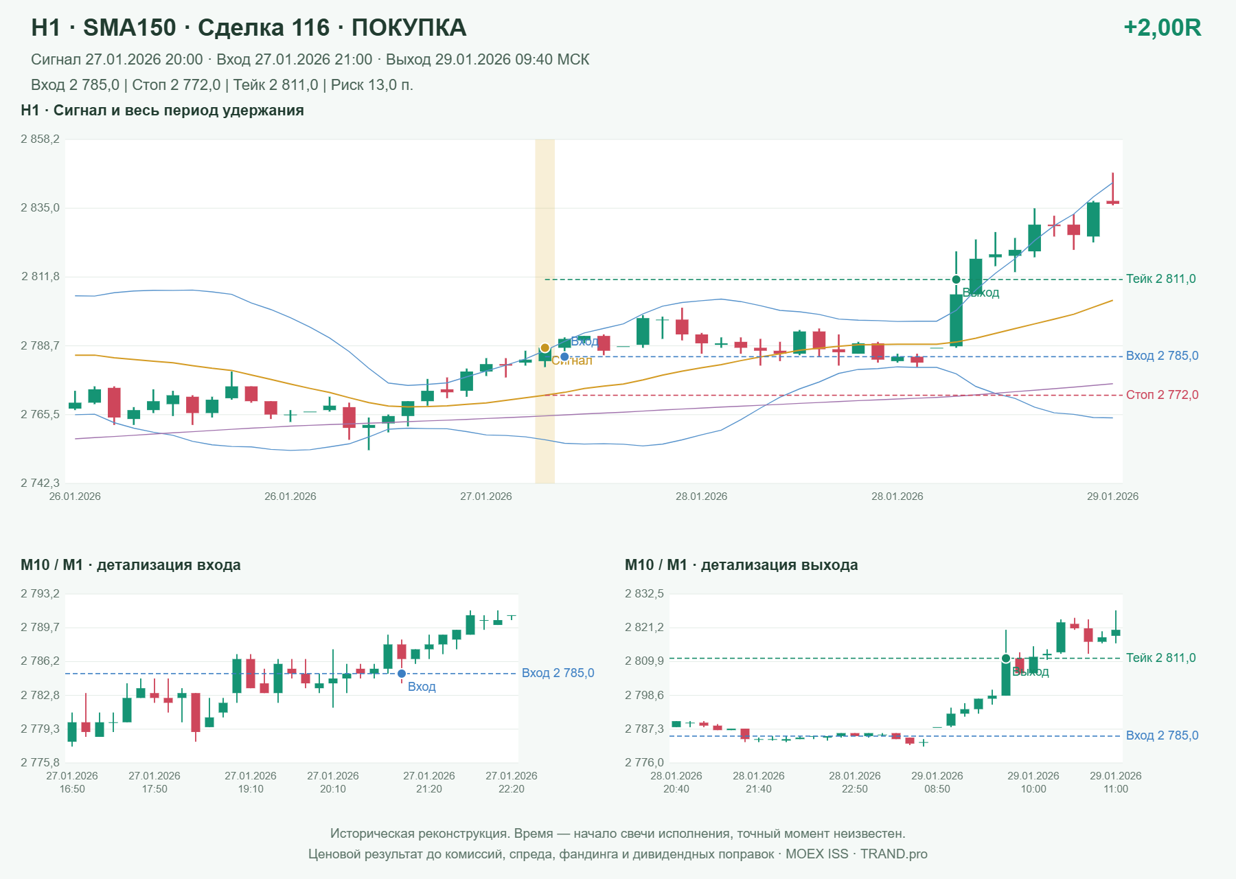1236x879 pixels.
Task: Click the 'M10 / M1 · детализация выхода' heading
Action: click(x=742, y=565)
